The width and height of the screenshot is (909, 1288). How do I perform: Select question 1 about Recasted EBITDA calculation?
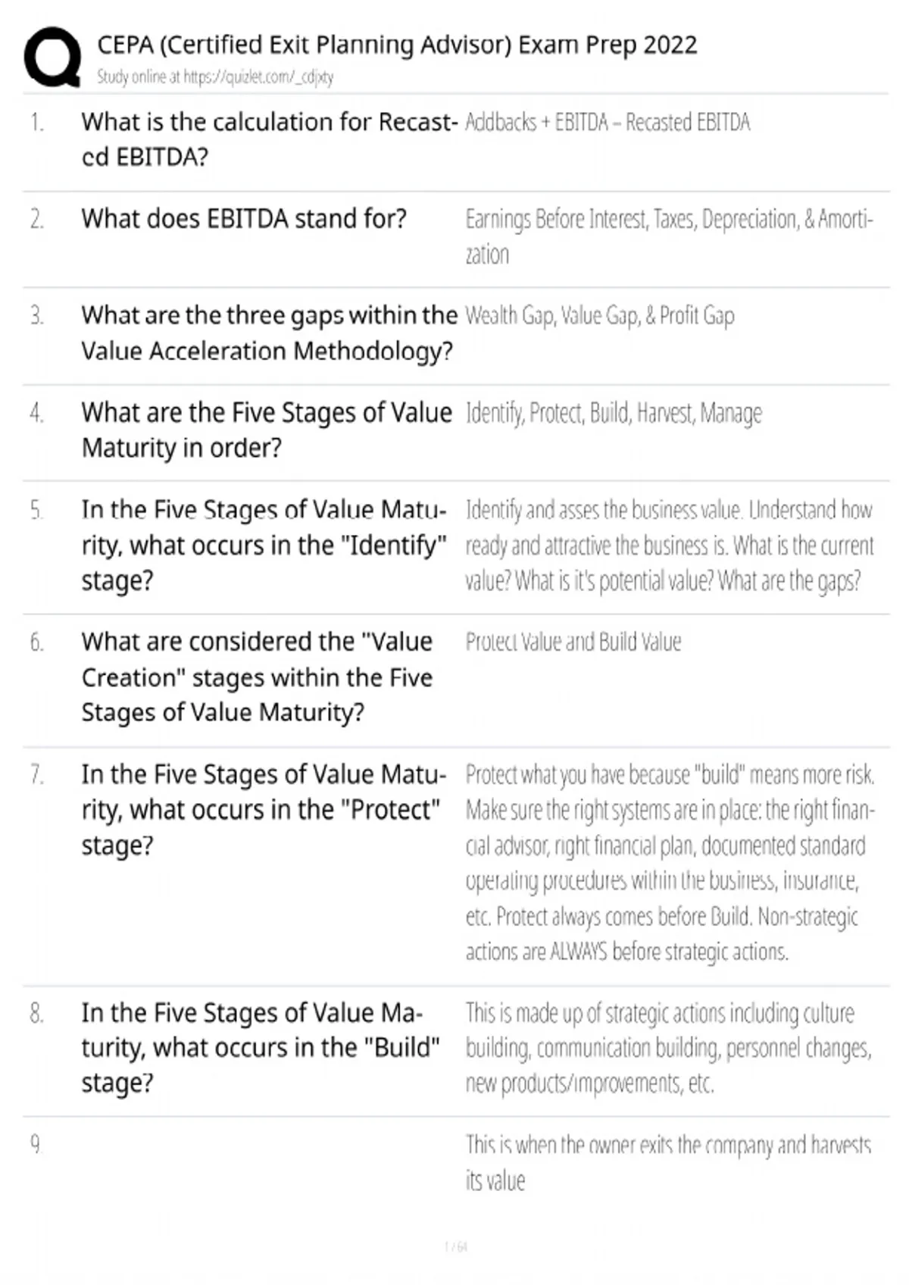point(270,139)
